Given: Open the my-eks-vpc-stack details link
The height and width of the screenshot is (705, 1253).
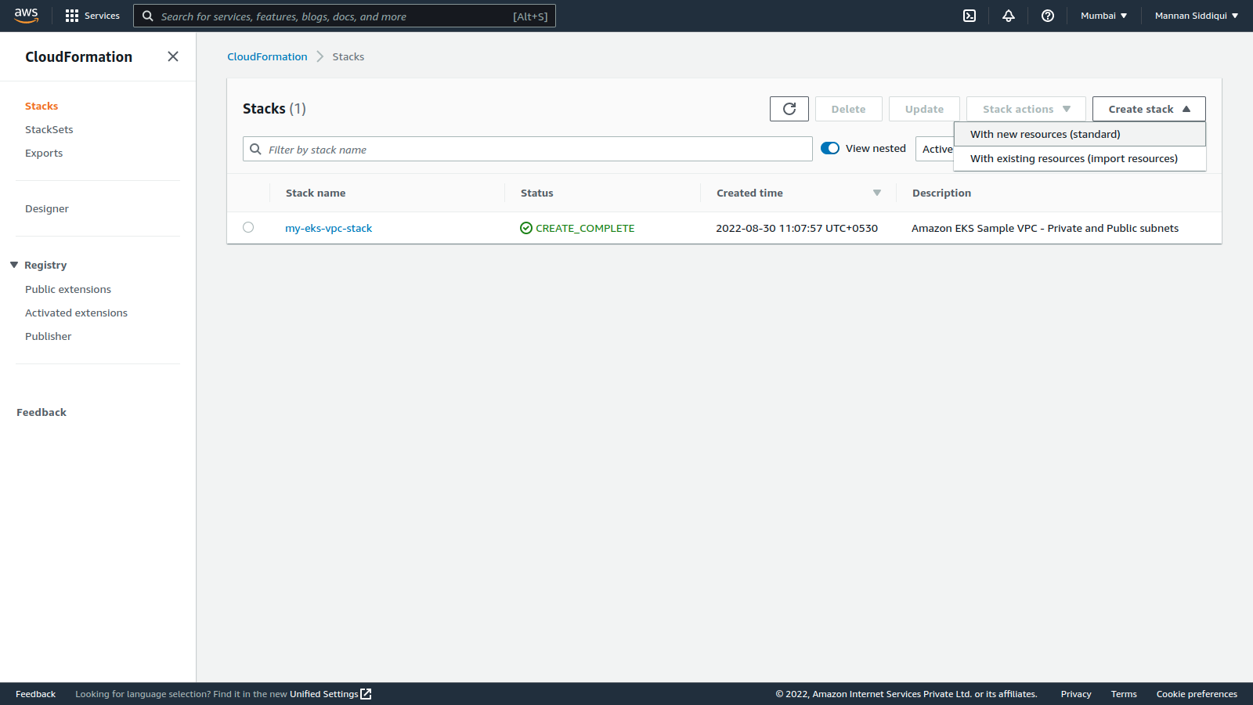Looking at the screenshot, I should coord(328,228).
